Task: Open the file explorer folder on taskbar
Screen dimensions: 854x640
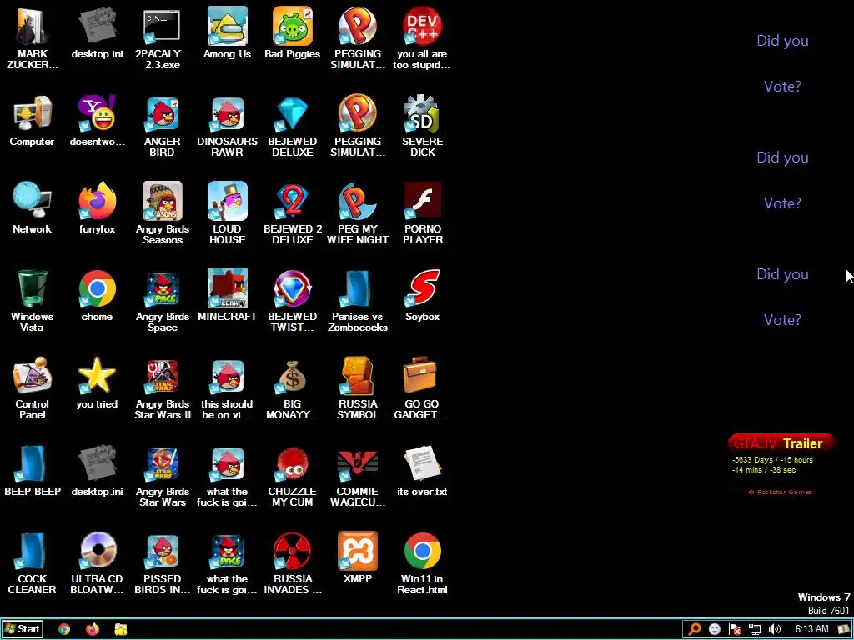Action: click(x=121, y=630)
